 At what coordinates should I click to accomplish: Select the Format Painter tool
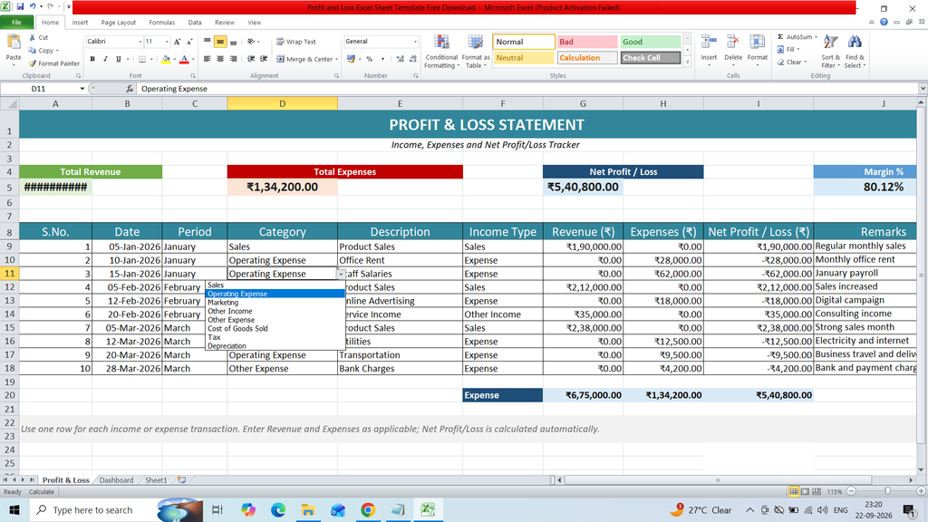[x=53, y=63]
